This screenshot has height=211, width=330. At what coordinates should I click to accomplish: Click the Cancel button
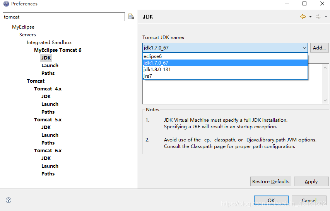[309, 200]
